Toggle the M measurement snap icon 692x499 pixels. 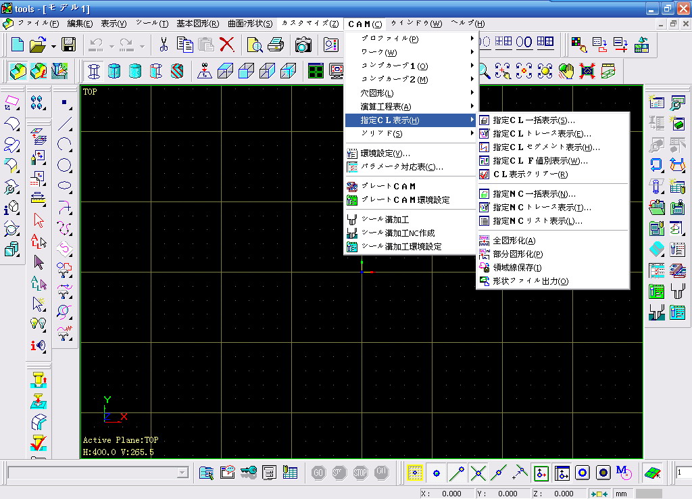(x=624, y=473)
